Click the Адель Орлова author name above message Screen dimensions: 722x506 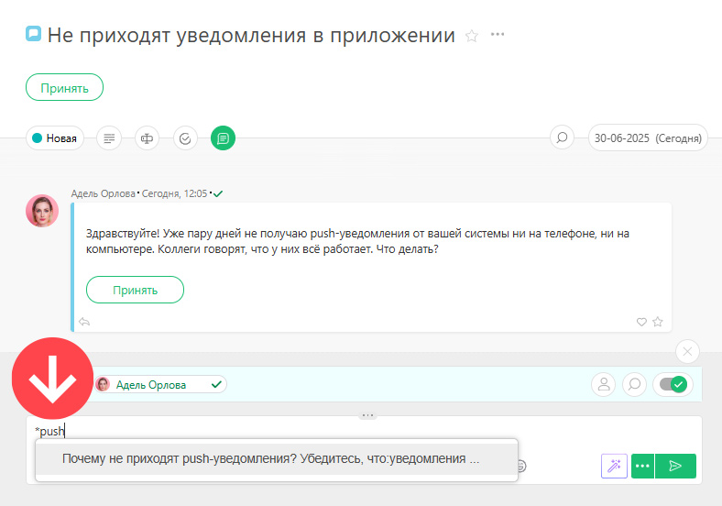coord(104,193)
